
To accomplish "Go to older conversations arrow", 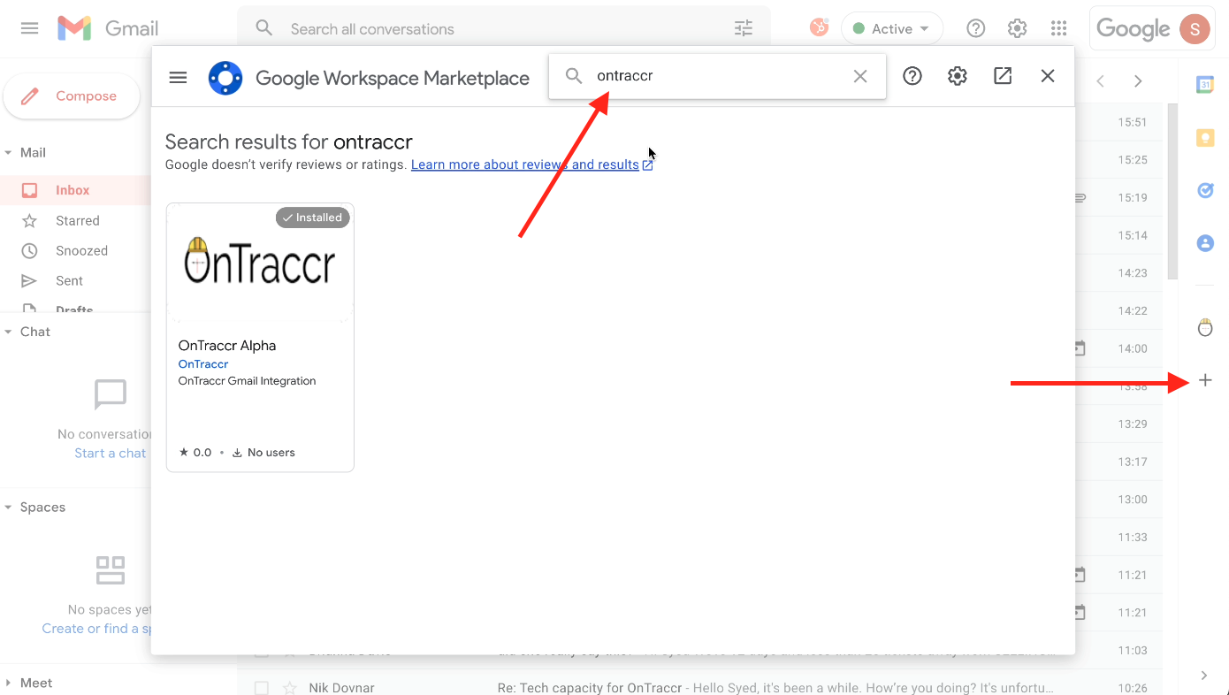I will click(x=1138, y=81).
